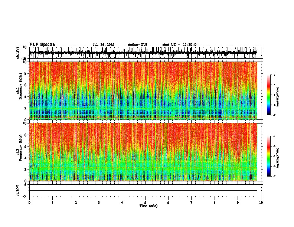Click time axis tick label '9'
Image resolution: width=294 pixels, height=227 pixels.
pyautogui.click(x=238, y=203)
